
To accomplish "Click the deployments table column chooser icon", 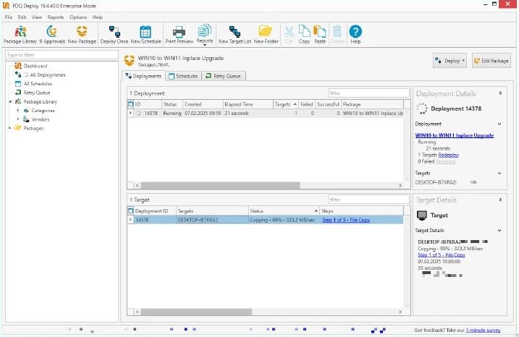I will click(130, 104).
